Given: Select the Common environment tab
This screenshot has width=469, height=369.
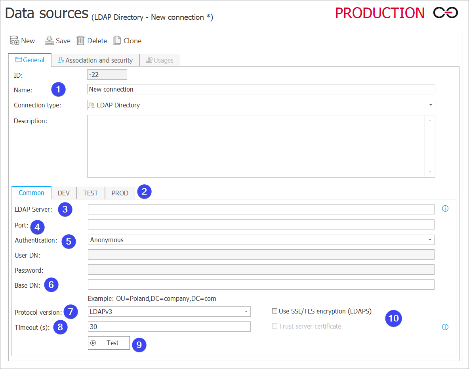Looking at the screenshot, I should pyautogui.click(x=31, y=193).
